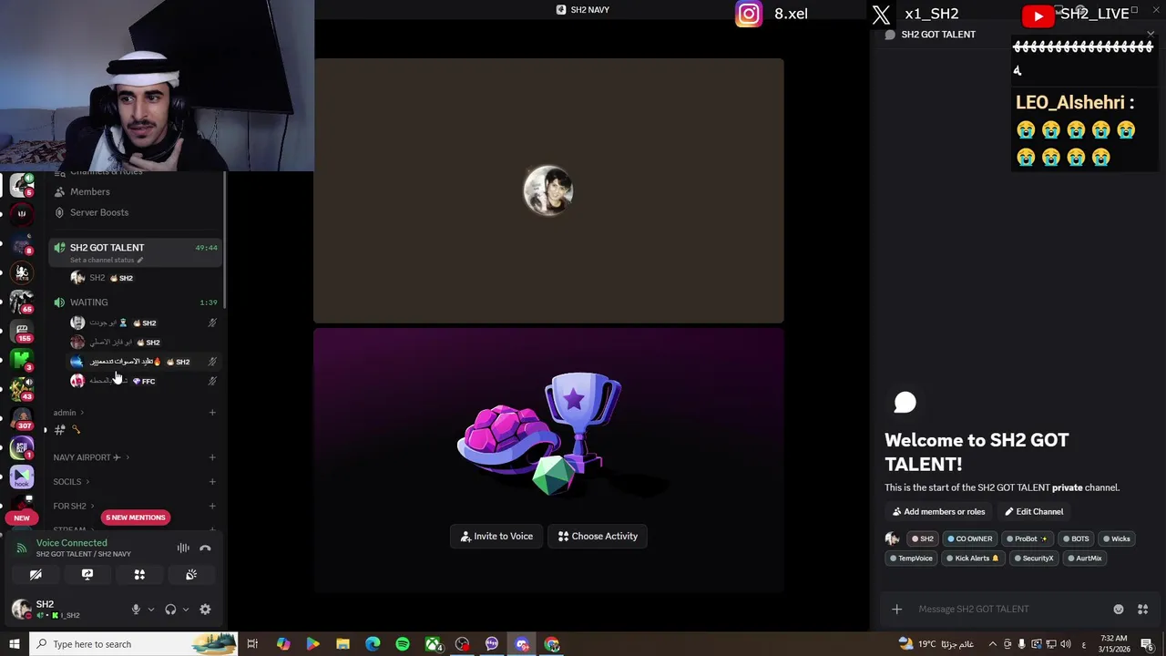The width and height of the screenshot is (1166, 656).
Task: Share your screen from the voice panel
Action: tap(87, 575)
